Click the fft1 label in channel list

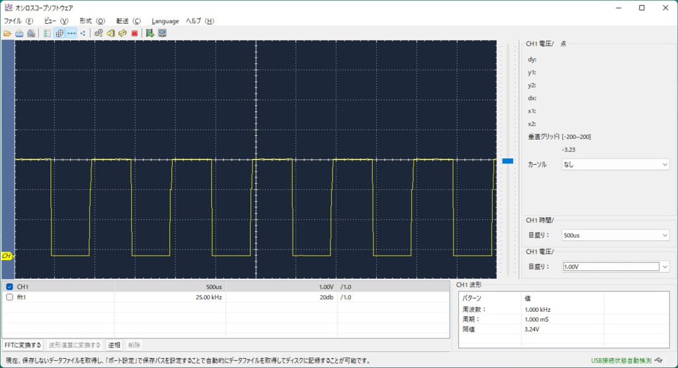(x=21, y=297)
